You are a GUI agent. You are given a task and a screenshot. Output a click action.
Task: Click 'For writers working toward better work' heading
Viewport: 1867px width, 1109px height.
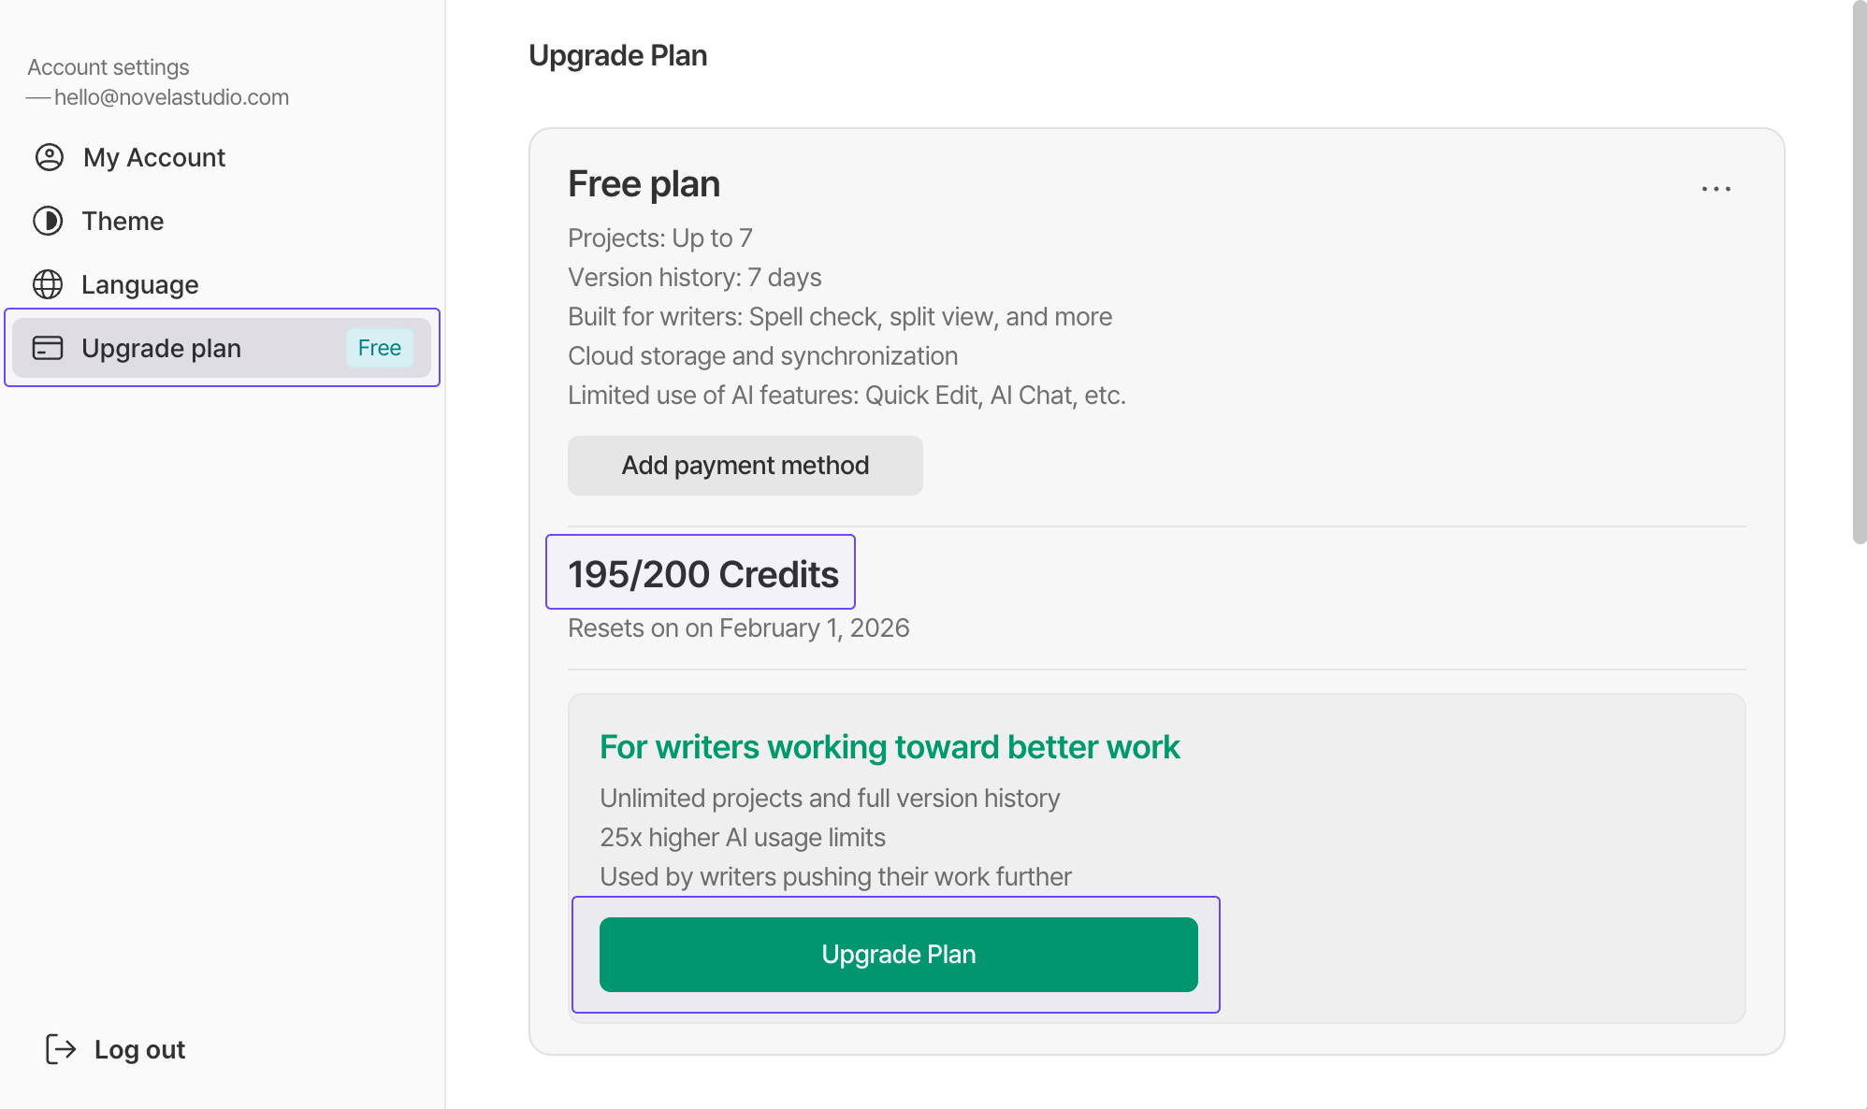pyautogui.click(x=890, y=747)
